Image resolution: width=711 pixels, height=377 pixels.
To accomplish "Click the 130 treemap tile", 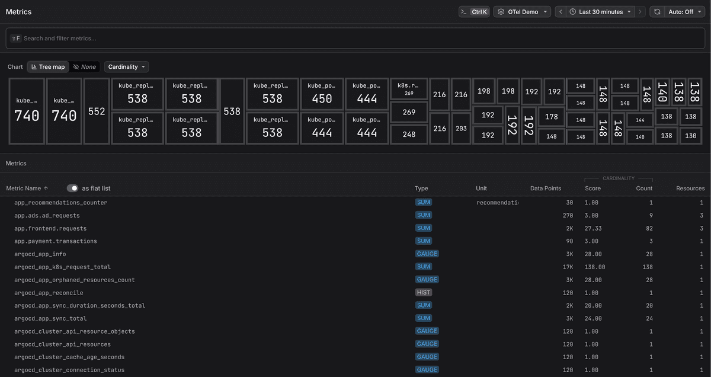I will point(690,136).
